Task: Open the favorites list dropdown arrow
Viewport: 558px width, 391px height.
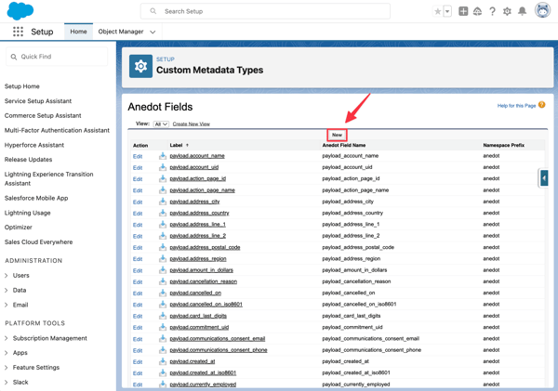Action: tap(447, 11)
